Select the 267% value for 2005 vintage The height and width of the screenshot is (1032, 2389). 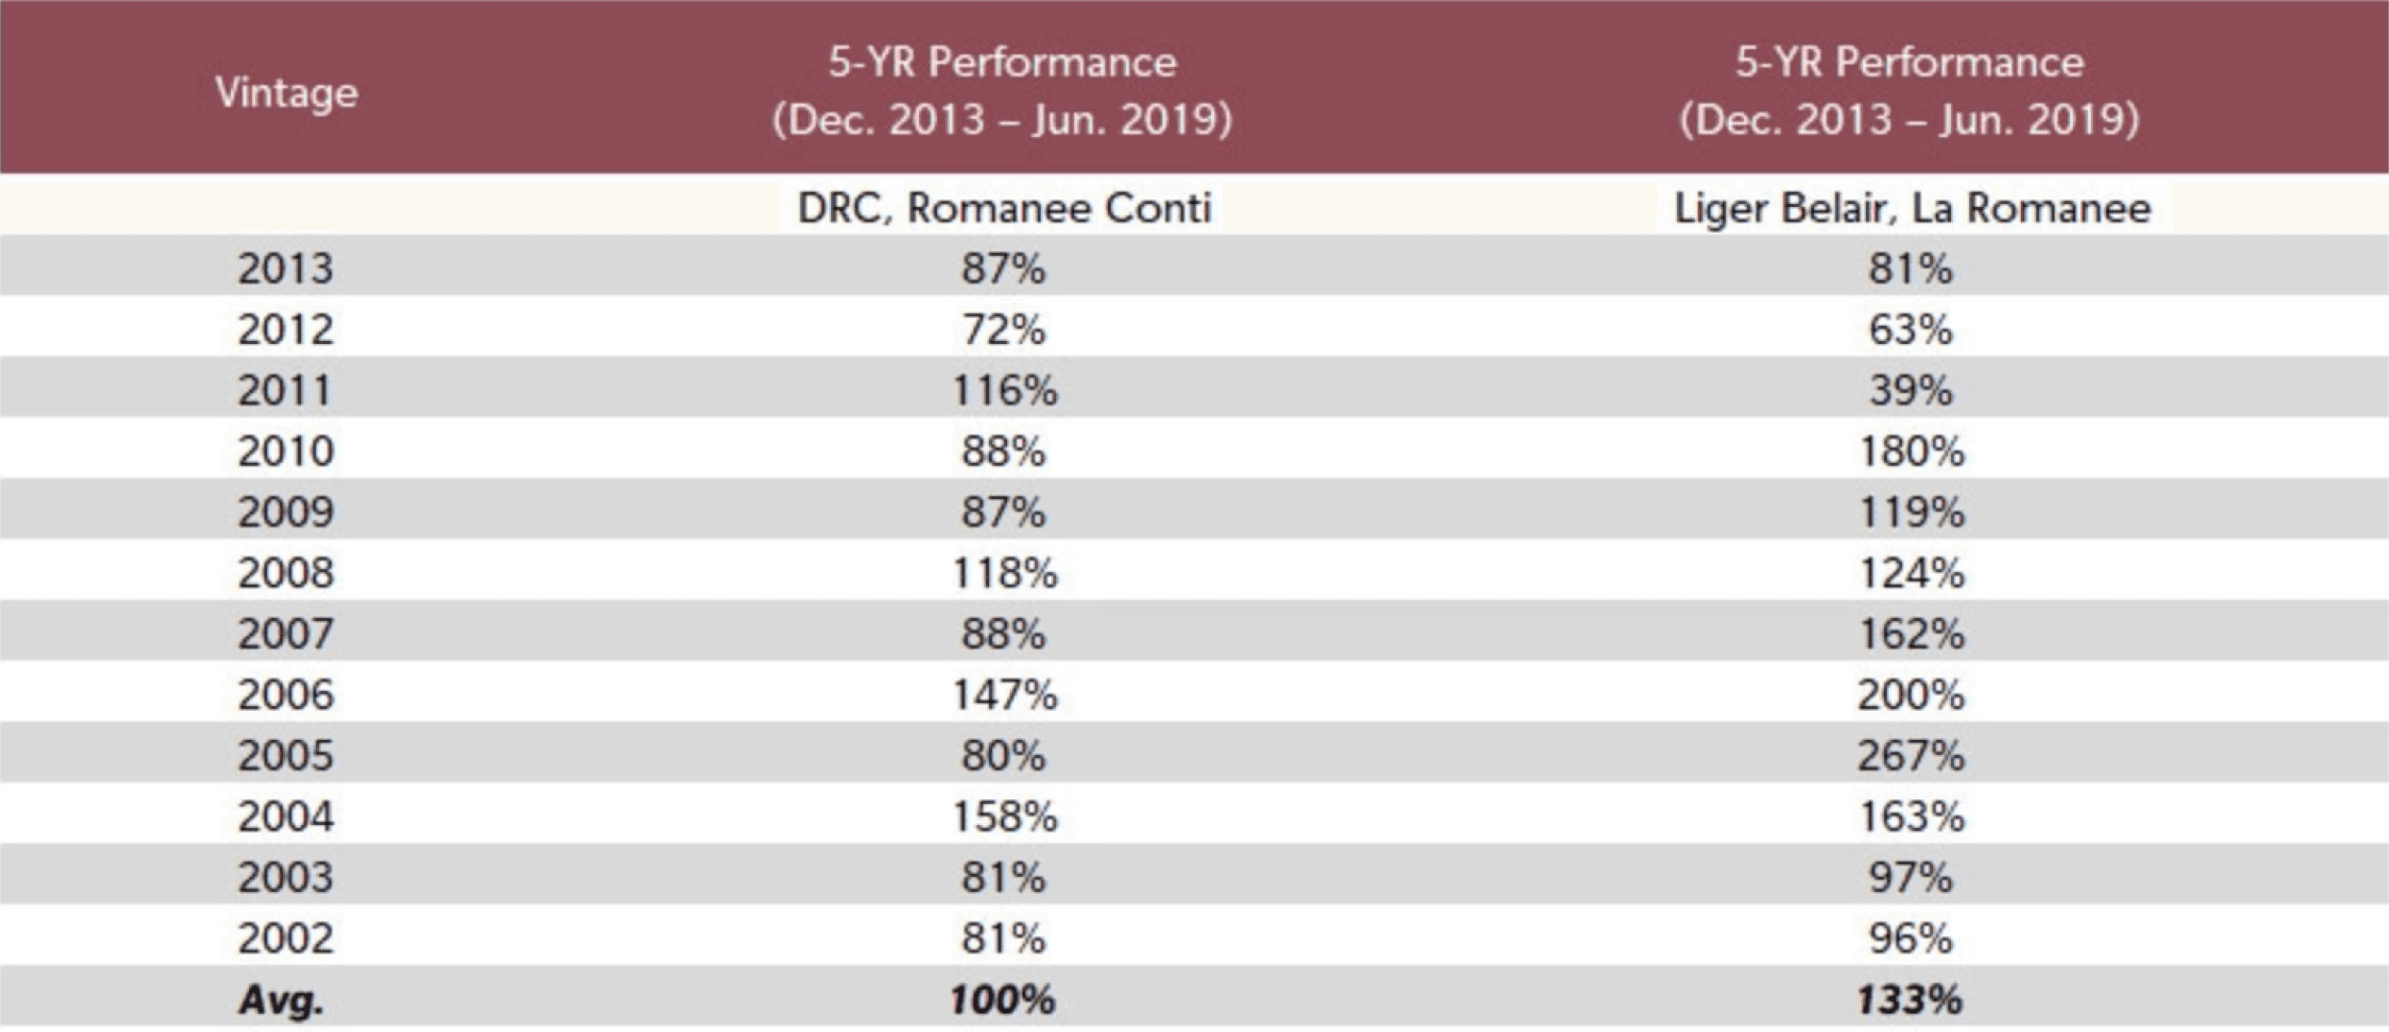[x=1912, y=756]
